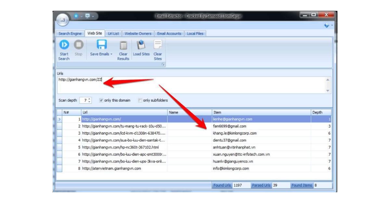Click the Save Emails floppy disk icon
The height and width of the screenshot is (203, 390).
click(102, 44)
